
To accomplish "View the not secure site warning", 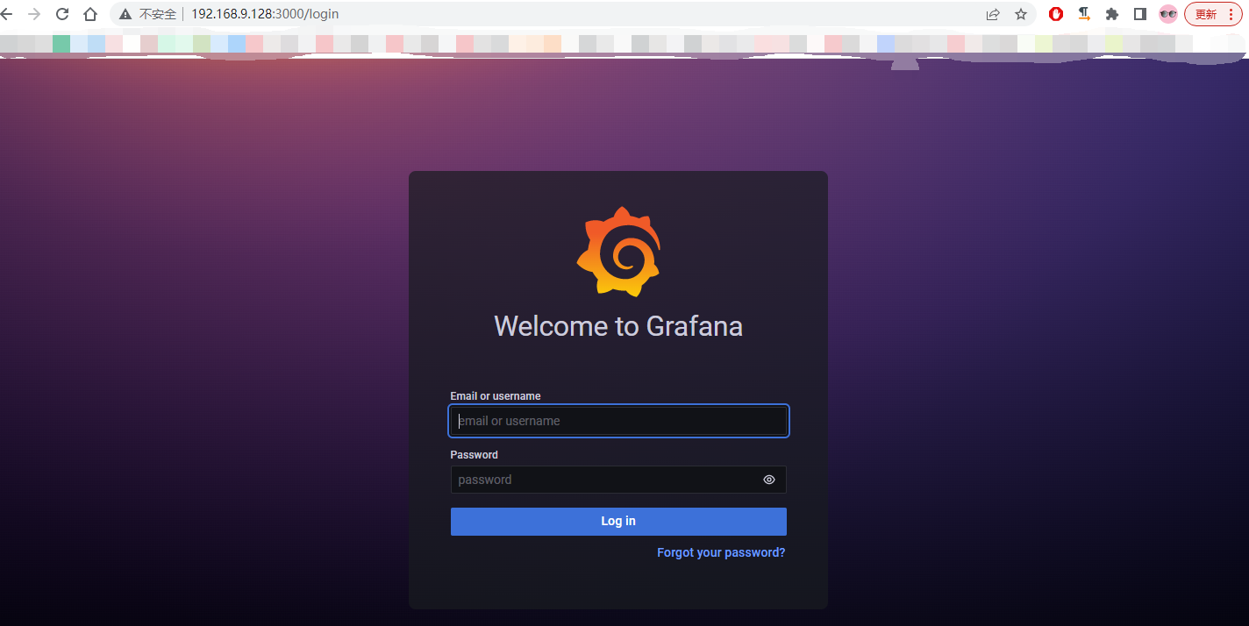I will [x=147, y=14].
